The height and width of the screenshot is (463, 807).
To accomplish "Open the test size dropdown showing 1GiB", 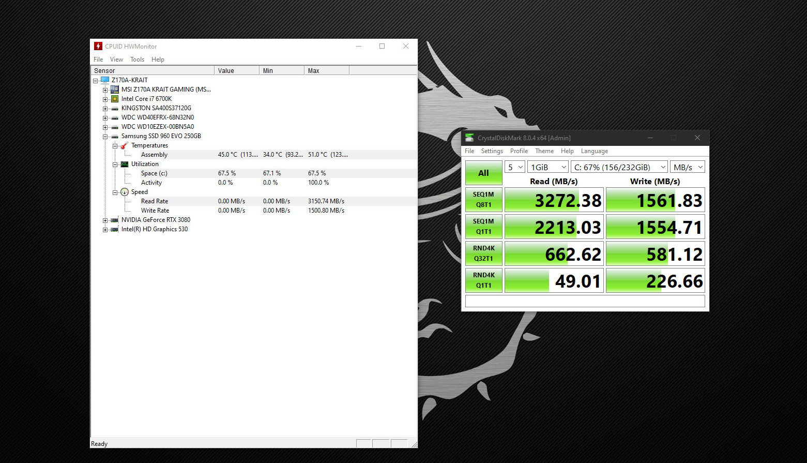I will [548, 167].
